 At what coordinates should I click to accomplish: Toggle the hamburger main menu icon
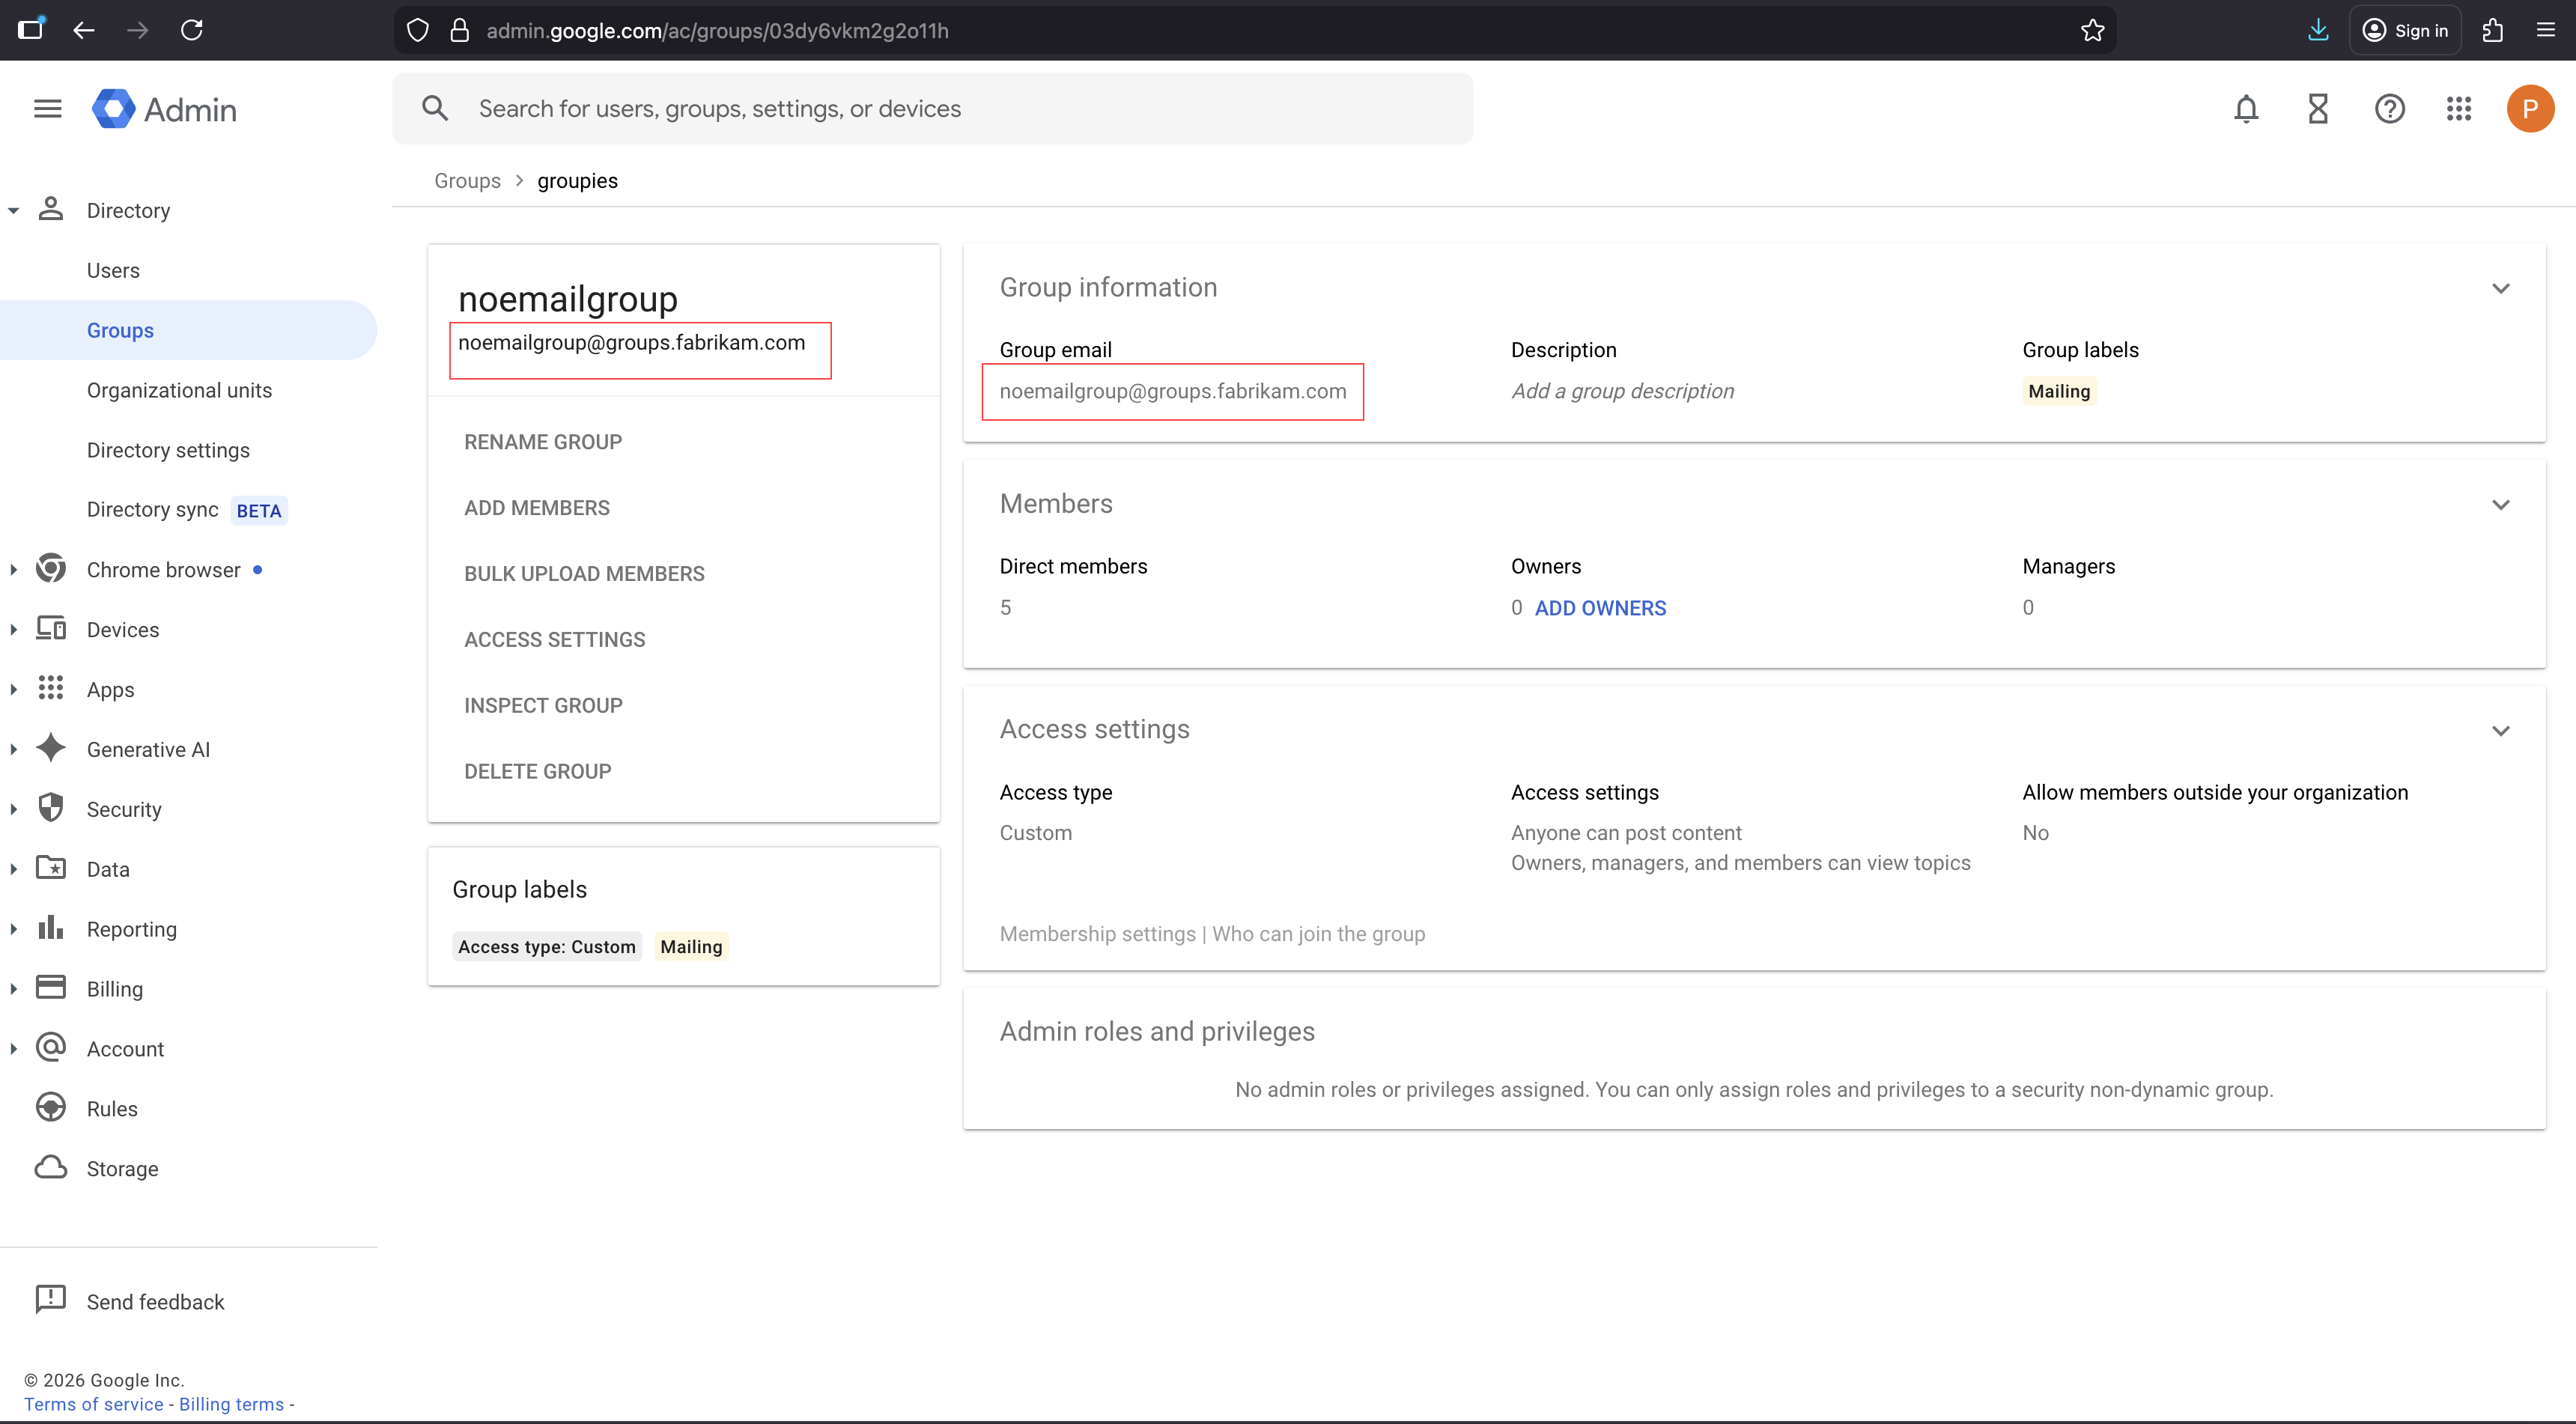[48, 108]
